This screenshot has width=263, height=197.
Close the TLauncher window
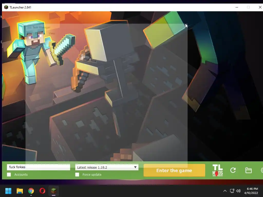(260, 7)
